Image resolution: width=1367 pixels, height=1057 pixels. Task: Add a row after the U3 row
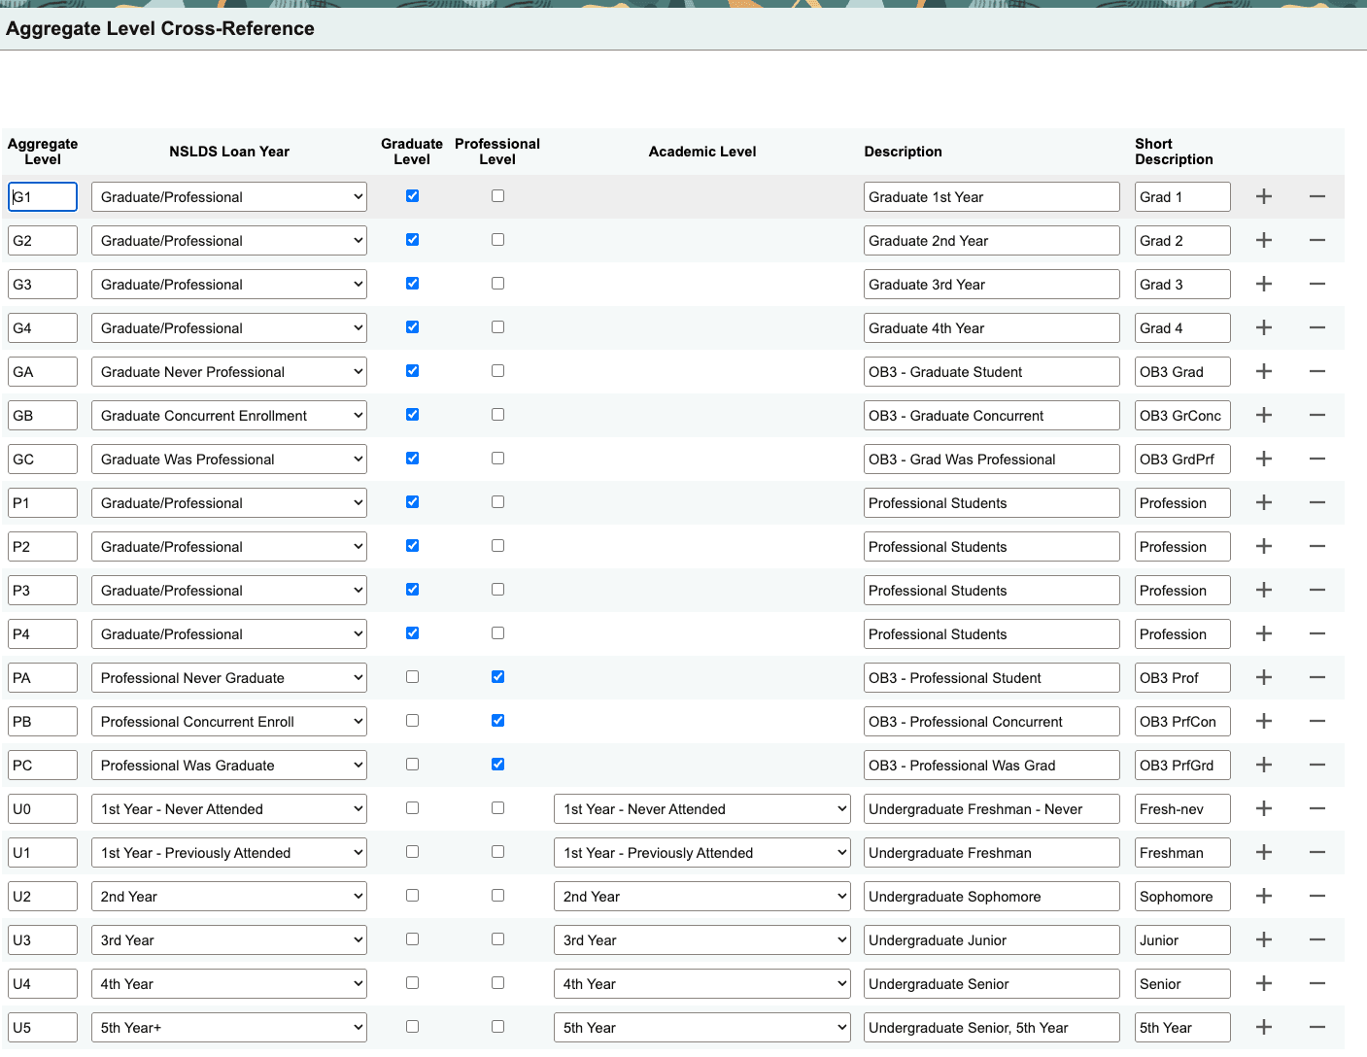[1264, 939]
